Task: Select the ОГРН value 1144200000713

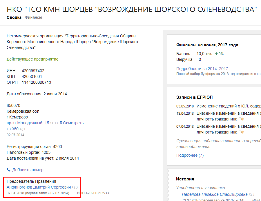Action: pyautogui.click(x=37, y=82)
